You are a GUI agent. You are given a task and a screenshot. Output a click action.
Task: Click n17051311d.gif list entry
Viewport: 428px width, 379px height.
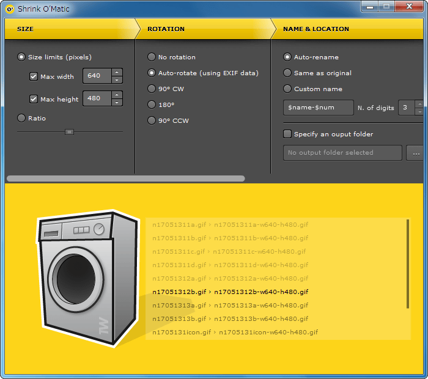pyautogui.click(x=230, y=265)
